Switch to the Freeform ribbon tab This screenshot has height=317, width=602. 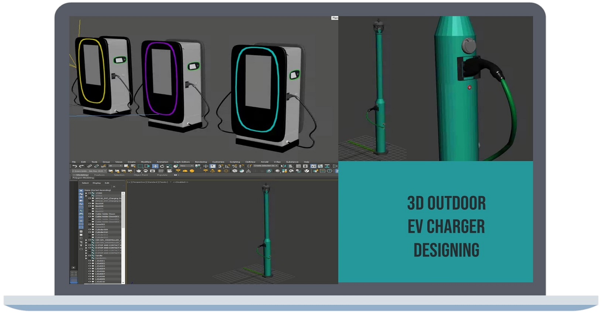[99, 175]
